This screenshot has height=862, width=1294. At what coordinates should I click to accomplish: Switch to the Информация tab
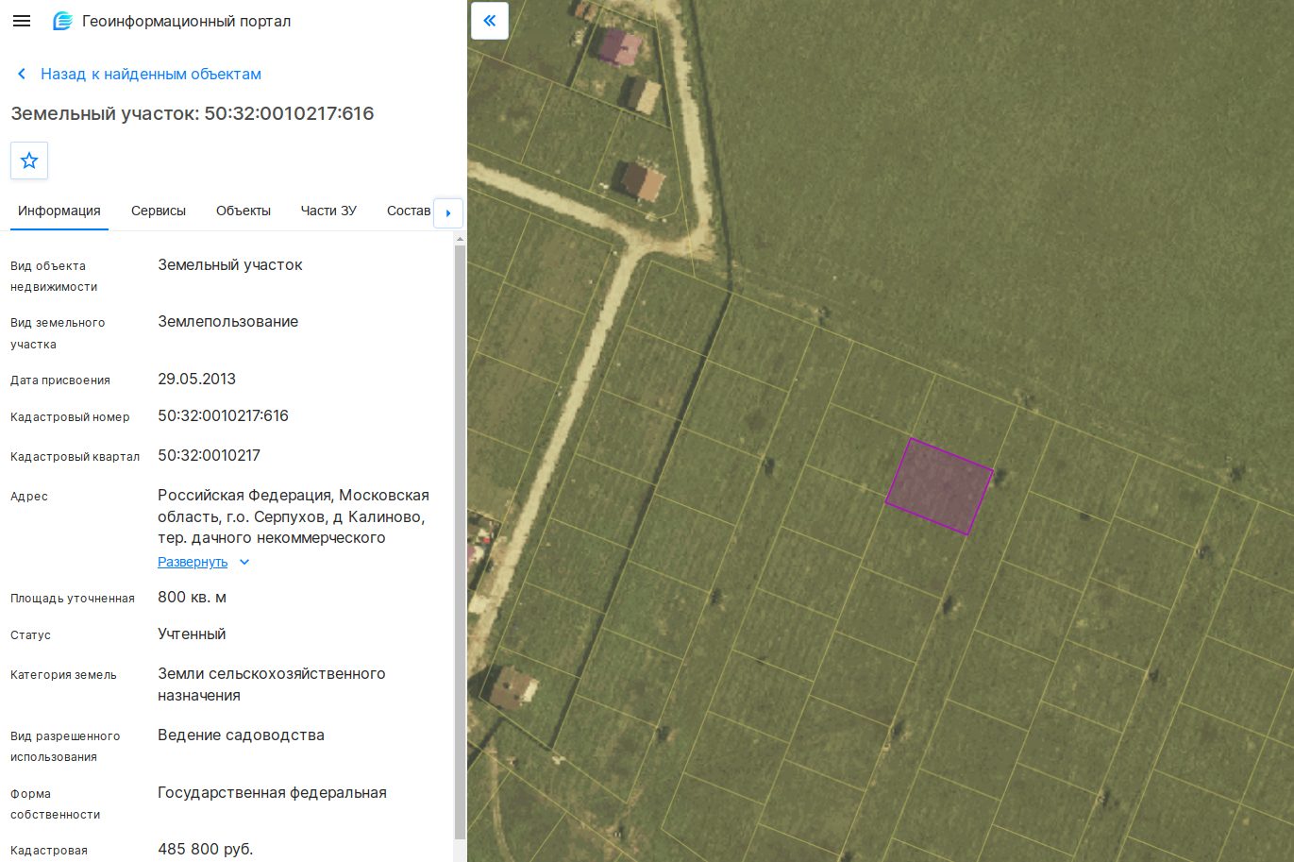click(x=59, y=211)
